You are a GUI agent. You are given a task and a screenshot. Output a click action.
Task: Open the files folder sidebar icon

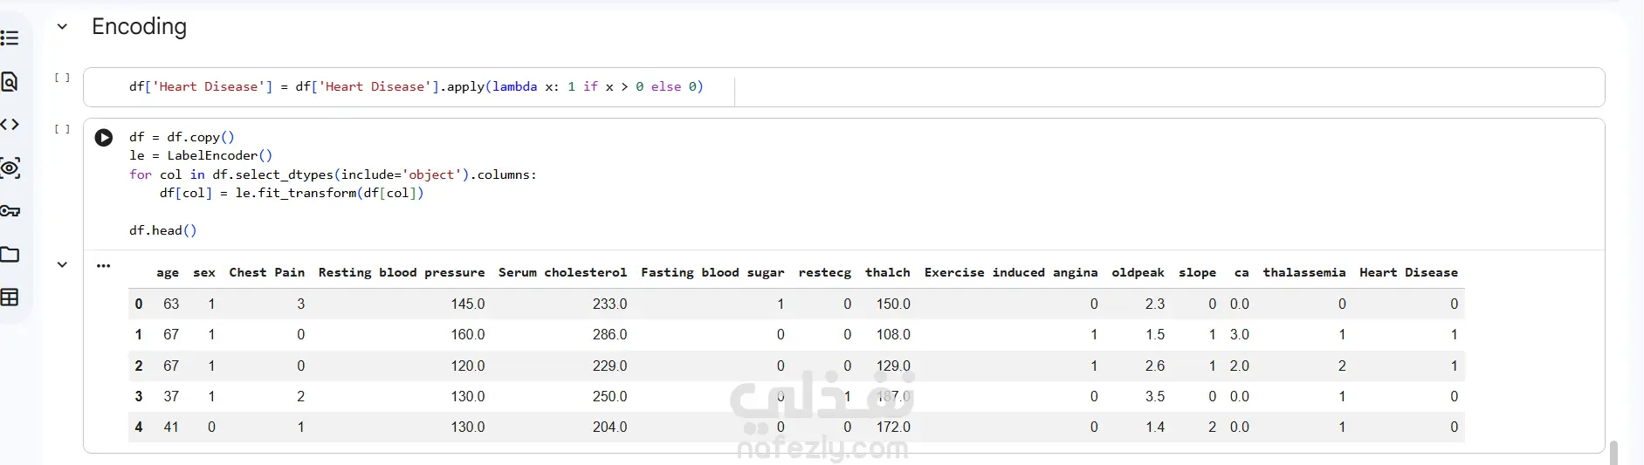[x=10, y=255]
